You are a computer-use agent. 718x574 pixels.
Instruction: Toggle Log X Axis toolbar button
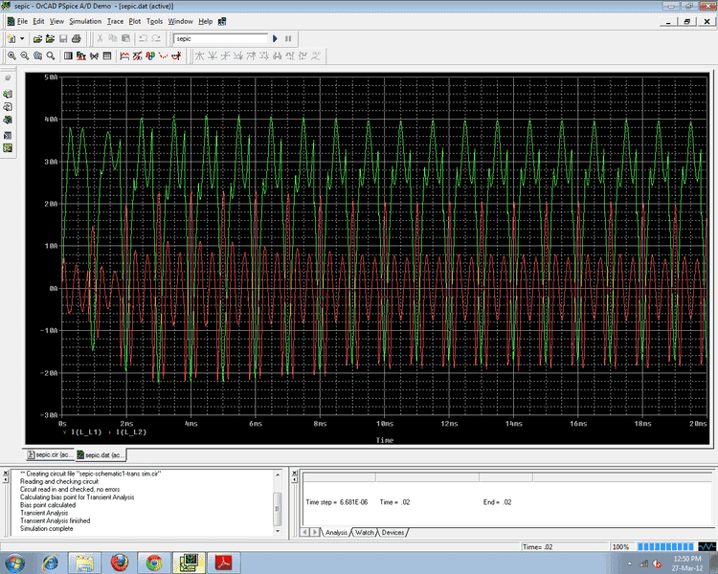pyautogui.click(x=68, y=55)
